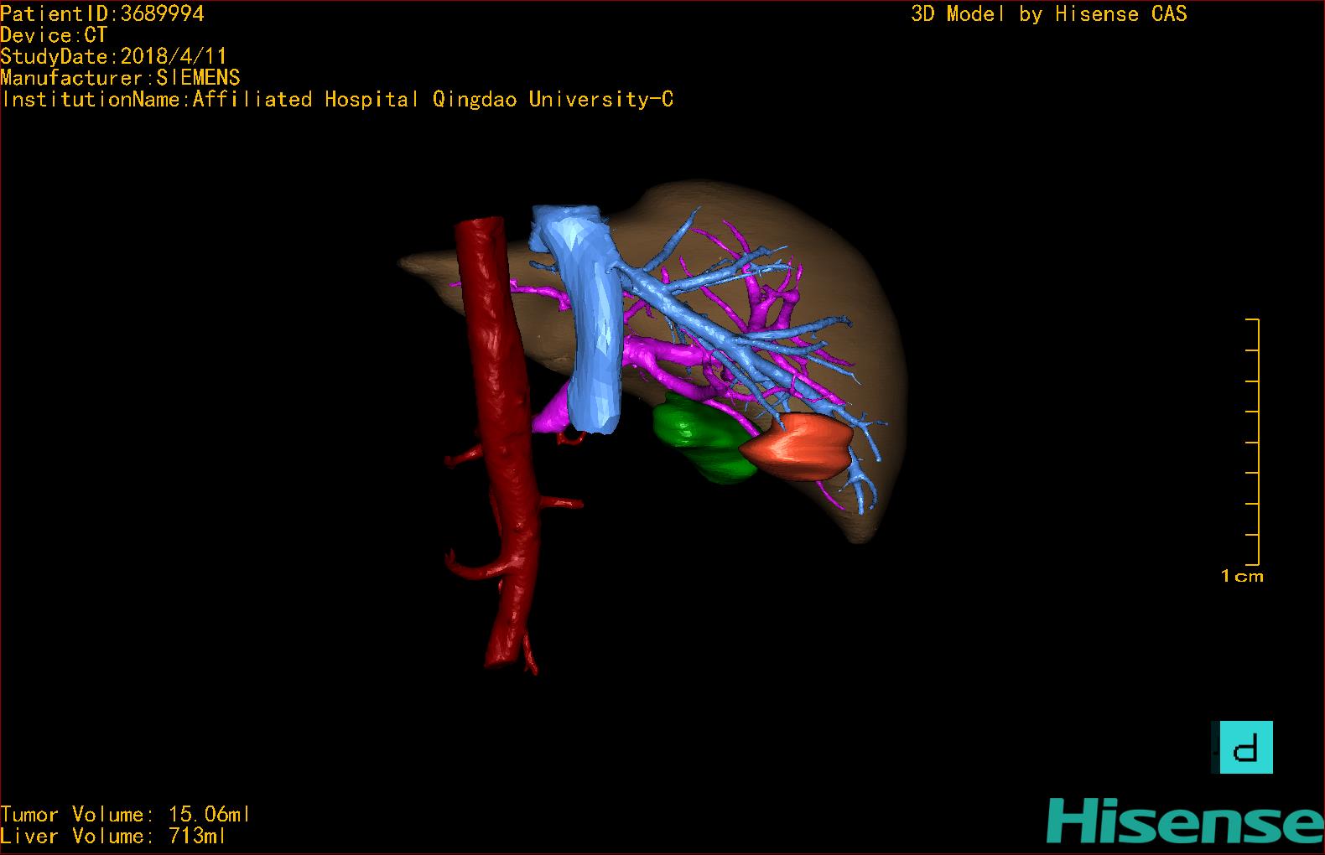
Task: Click the "Device:CT" label
Action: click(54, 35)
